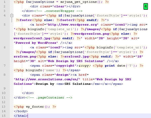Place cursor in arjuna_get_options function name
The height and width of the screenshot is (118, 151).
pos(79,2)
